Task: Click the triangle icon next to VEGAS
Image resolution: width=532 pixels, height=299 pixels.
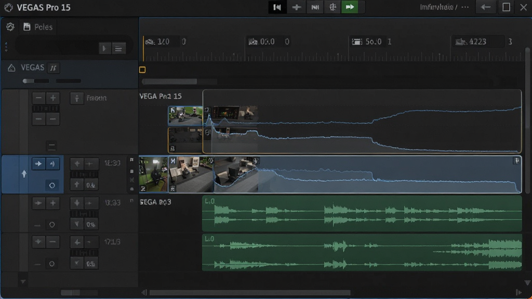Action: (11, 68)
